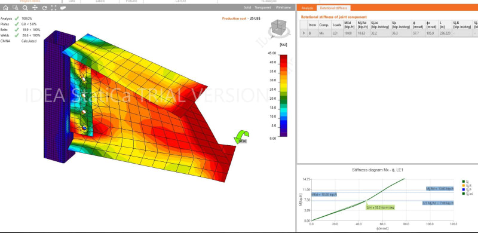478x233 pixels.
Task: Click the Welds 26.6 < 100% status row
Action: point(20,35)
